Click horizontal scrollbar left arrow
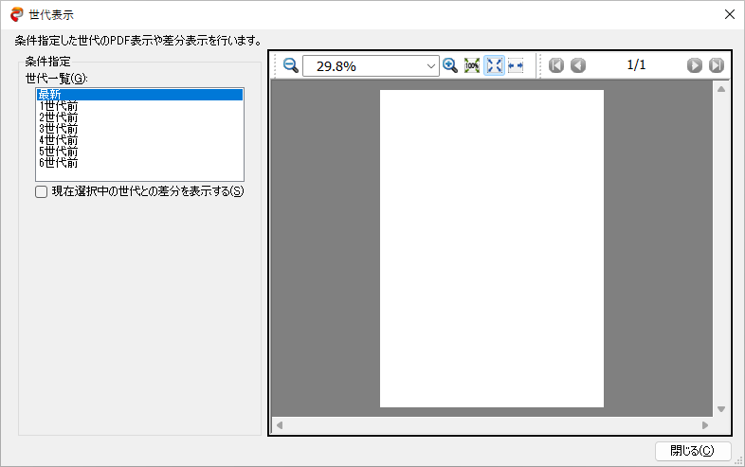 (280, 425)
